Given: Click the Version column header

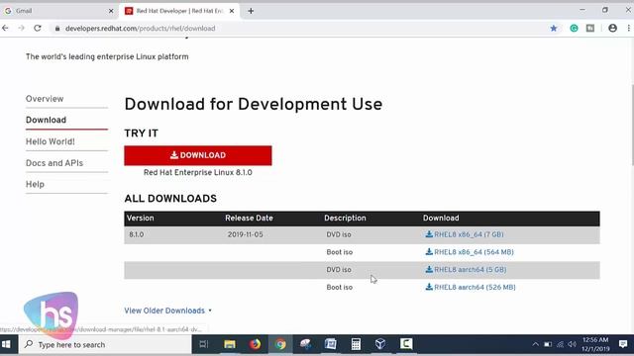Looking at the screenshot, I should (x=140, y=218).
